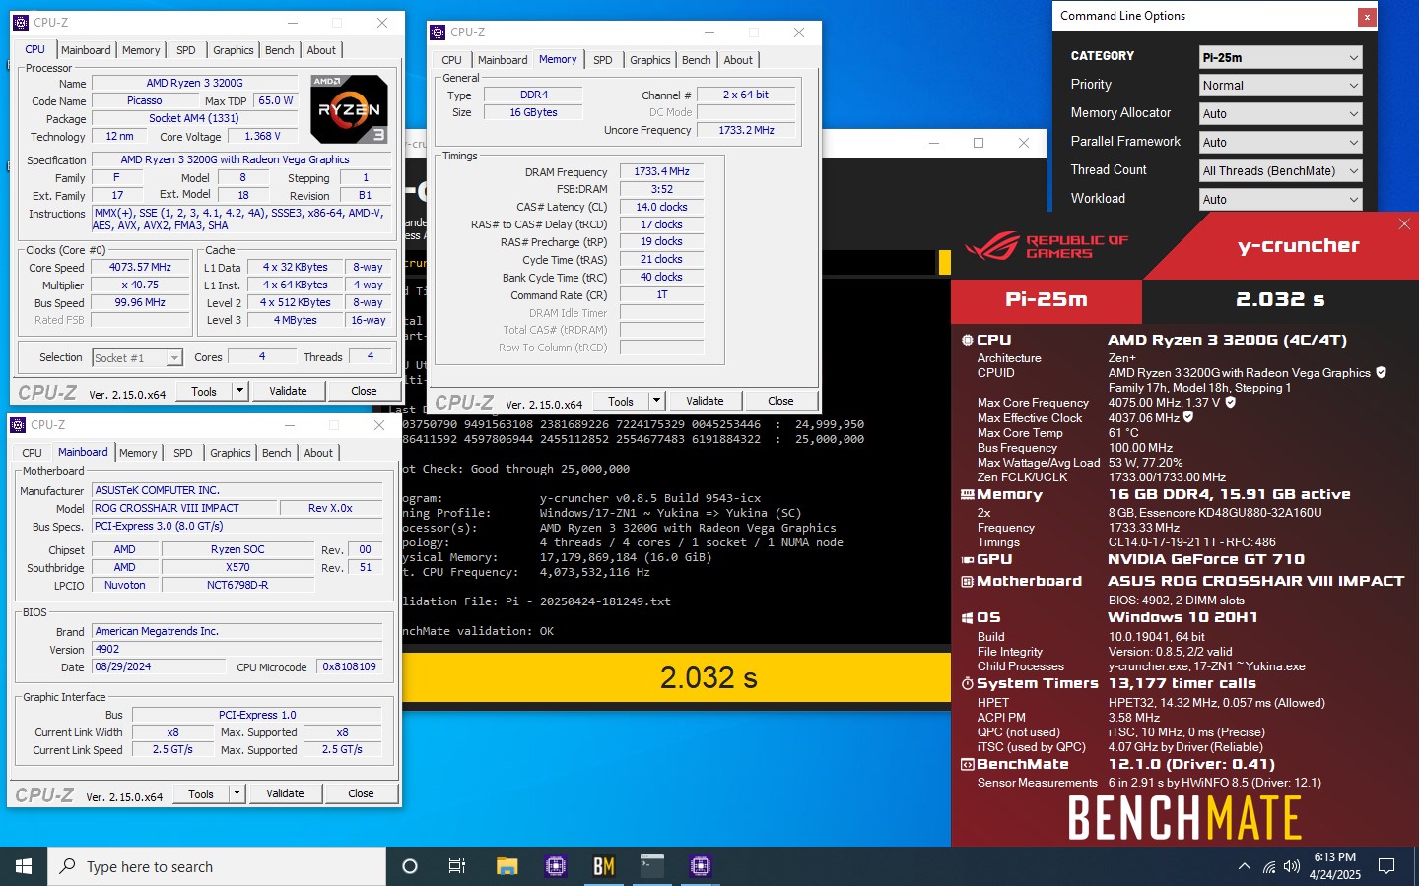This screenshot has width=1419, height=886.
Task: Open the volume tray icon
Action: point(1292,867)
